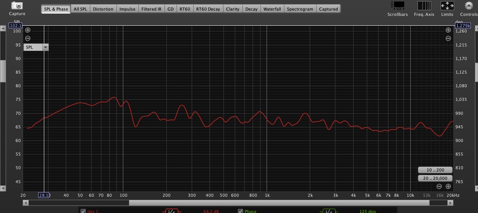Image resolution: width=478 pixels, height=213 pixels.
Task: Click the 102.1 SPL cursor value box
Action: (16, 26)
